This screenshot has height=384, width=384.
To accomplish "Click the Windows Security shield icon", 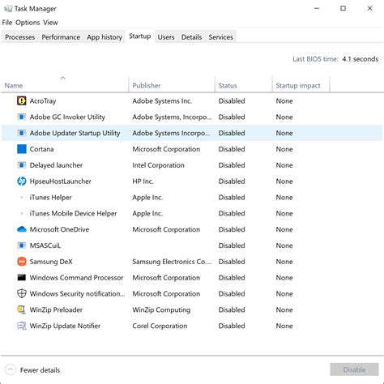I will (x=22, y=293).
